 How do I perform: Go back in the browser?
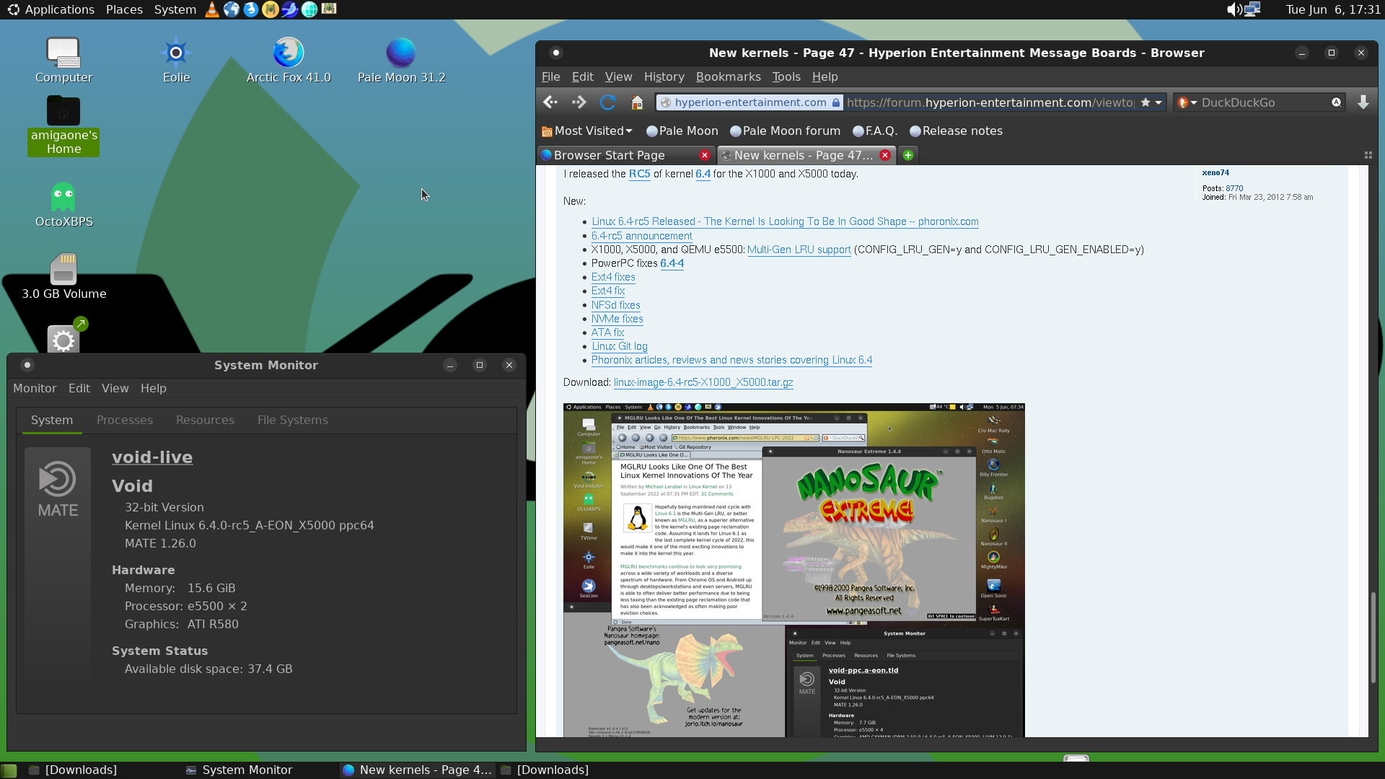pos(550,102)
